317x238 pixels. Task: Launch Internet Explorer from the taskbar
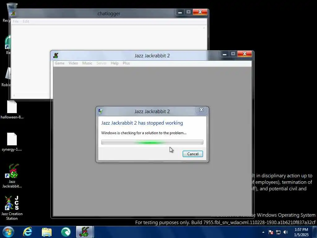click(x=28, y=232)
